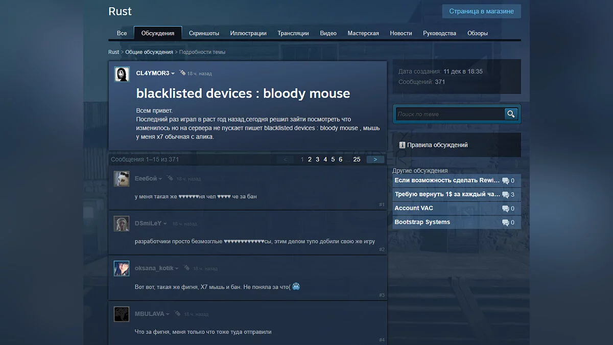Viewport: 613px width, 345px height.
Task: Click the magnifier search button
Action: pyautogui.click(x=511, y=114)
